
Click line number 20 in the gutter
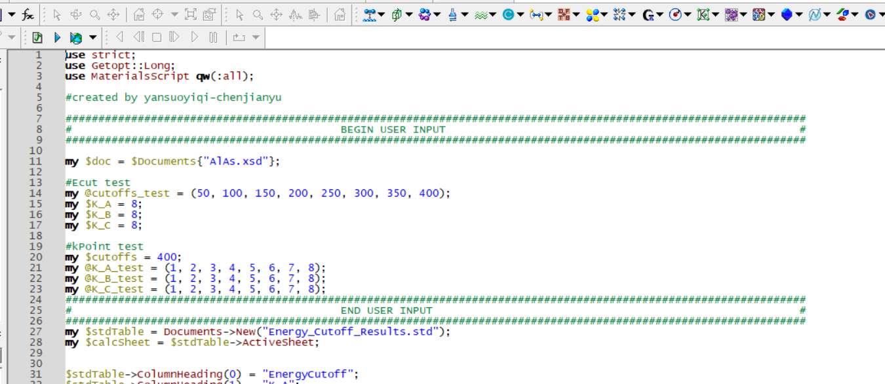coord(35,257)
